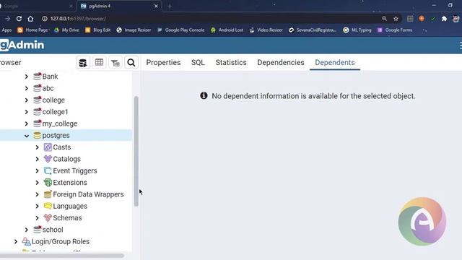
Task: Switch to the pgAdmin 4 browser tab
Action: coord(119,6)
